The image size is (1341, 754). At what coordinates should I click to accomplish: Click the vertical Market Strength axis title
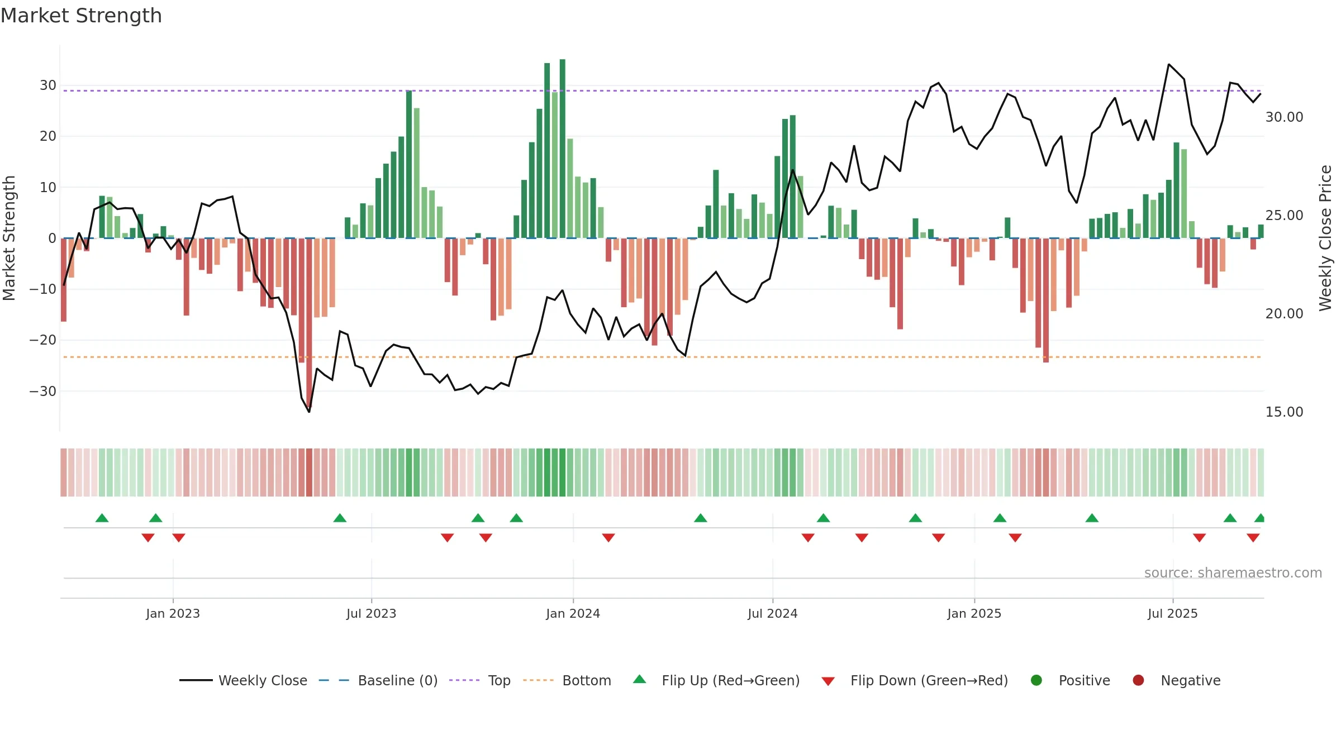(x=9, y=238)
